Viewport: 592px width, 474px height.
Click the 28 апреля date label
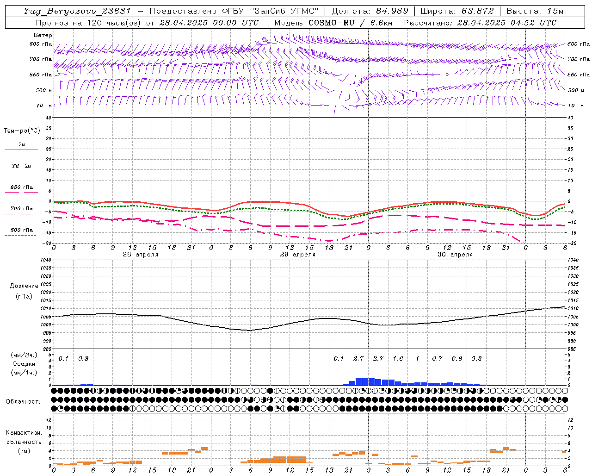pyautogui.click(x=140, y=255)
